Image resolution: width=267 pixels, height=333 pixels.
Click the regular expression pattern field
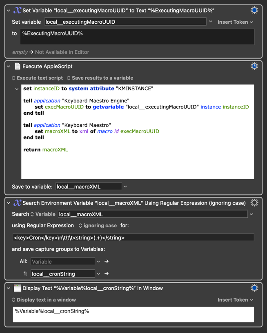[133, 238]
